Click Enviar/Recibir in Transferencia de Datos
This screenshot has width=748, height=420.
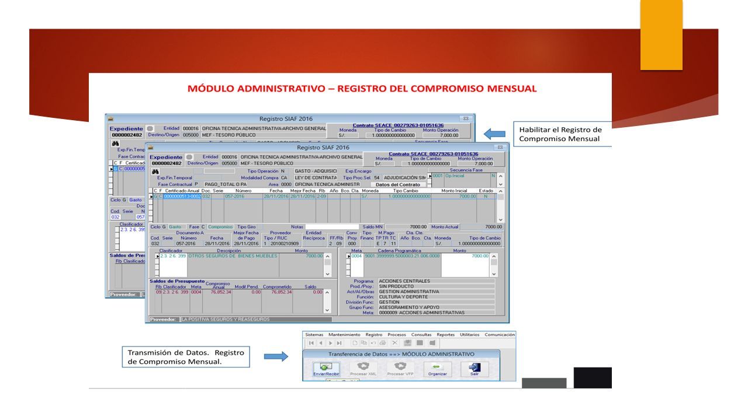point(326,369)
